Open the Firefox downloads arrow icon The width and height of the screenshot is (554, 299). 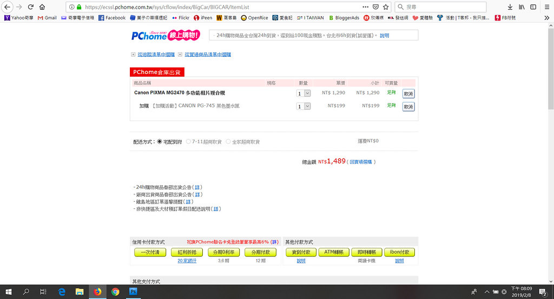click(x=510, y=6)
